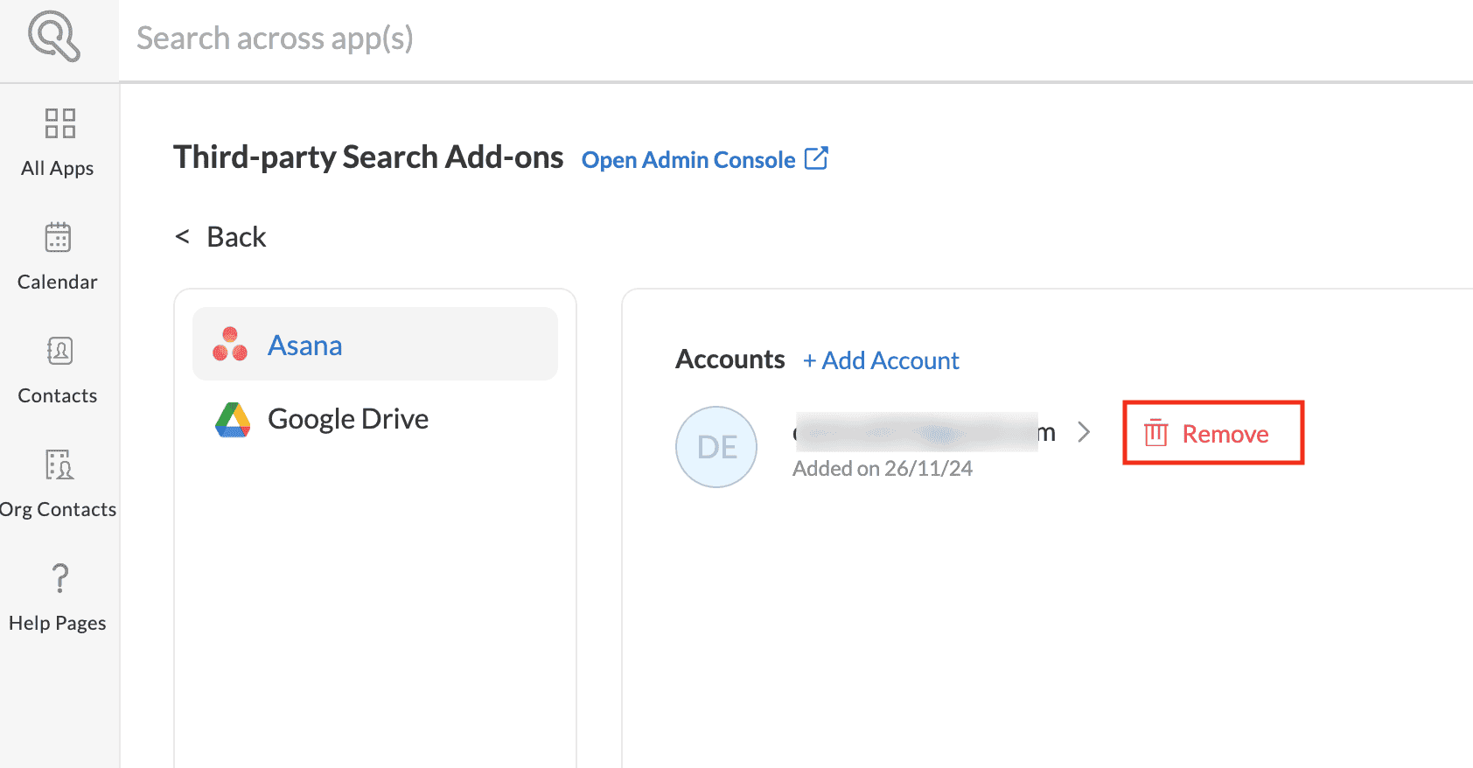The image size is (1473, 768).
Task: Open the All Apps grid icon
Action: 59,123
